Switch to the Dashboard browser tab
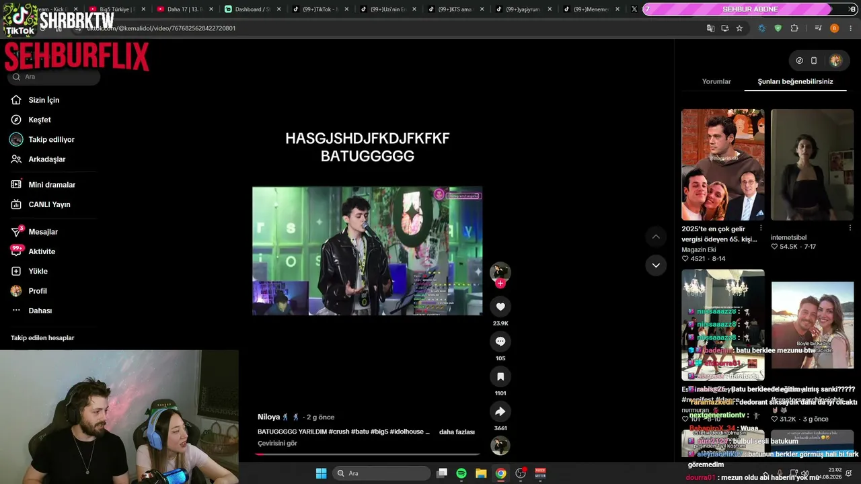 pyautogui.click(x=252, y=9)
